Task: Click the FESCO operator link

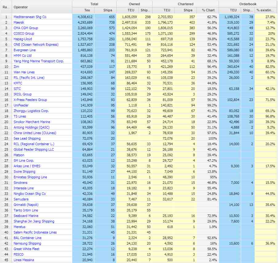Action: pos(18,254)
